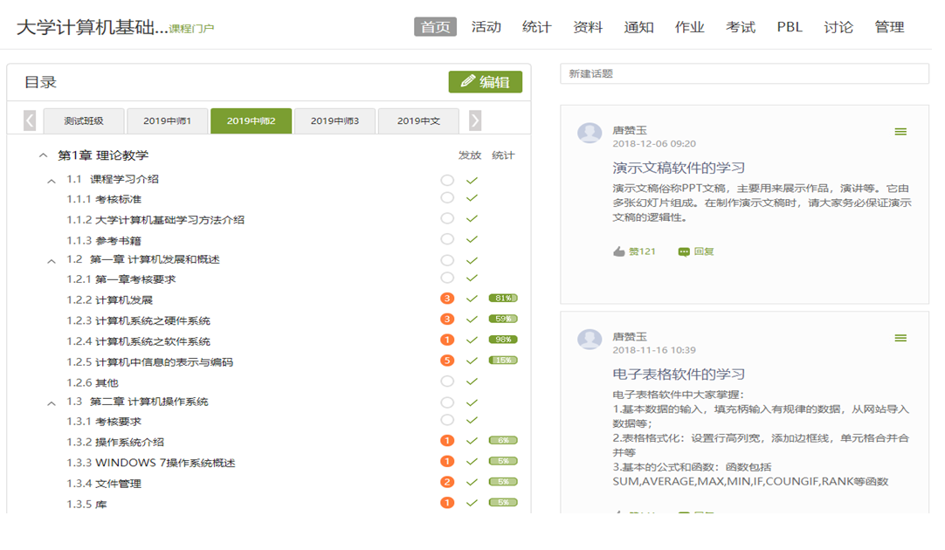Click the 新建话题 new topic input field
The width and height of the screenshot is (945, 550).
click(x=744, y=74)
